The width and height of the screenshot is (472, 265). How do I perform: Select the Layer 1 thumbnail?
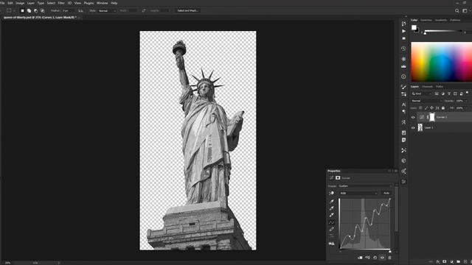point(420,127)
